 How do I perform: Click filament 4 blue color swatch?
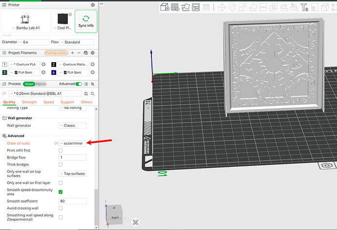tap(54, 72)
